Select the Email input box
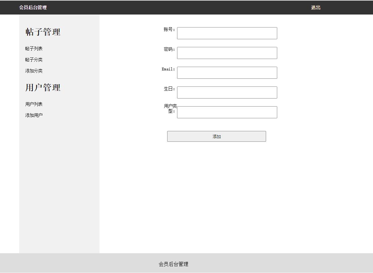This screenshot has width=373, height=273. coord(227,73)
